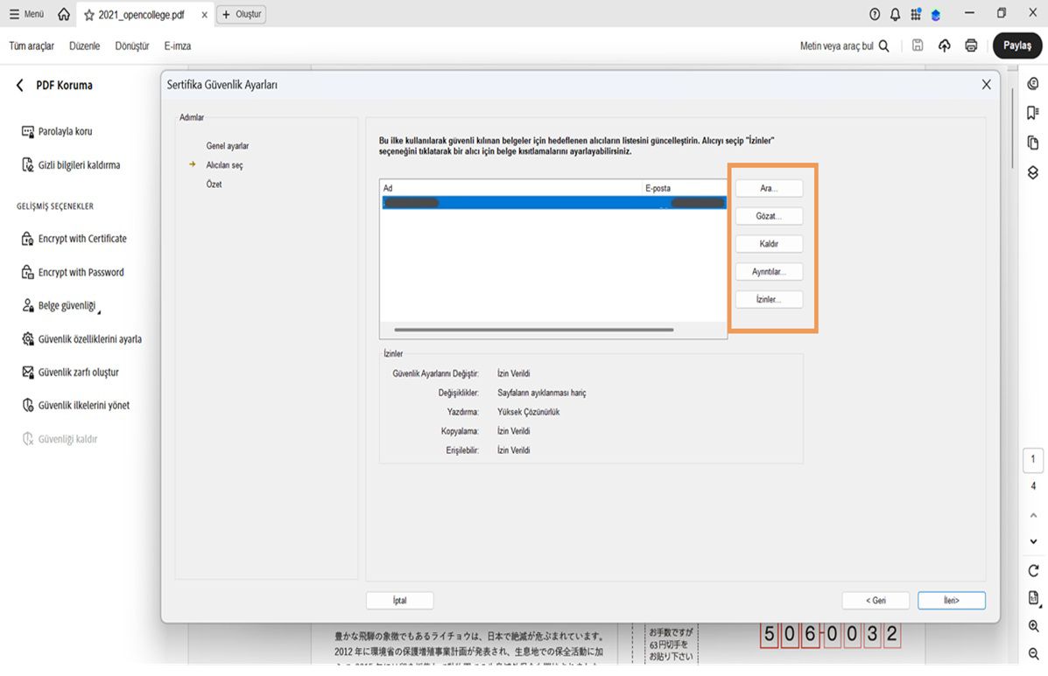1048x676 pixels.
Task: Select Gizli bilgileri kaldırma option
Action: tap(71, 164)
